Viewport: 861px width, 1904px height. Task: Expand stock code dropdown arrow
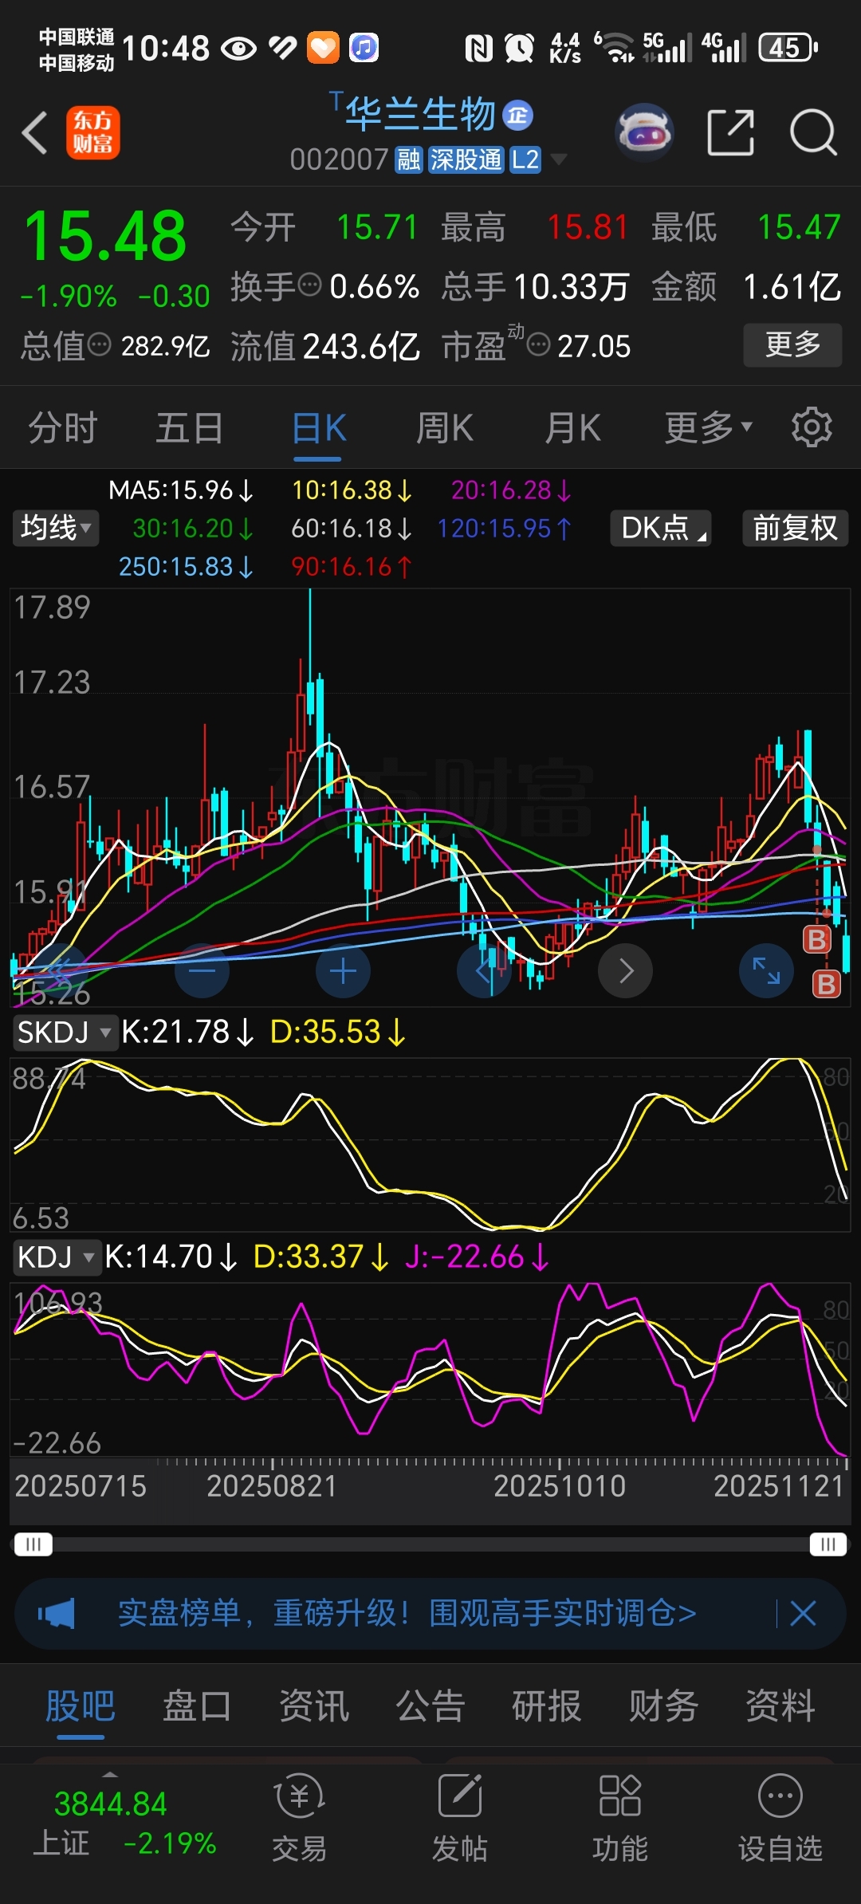click(x=559, y=159)
